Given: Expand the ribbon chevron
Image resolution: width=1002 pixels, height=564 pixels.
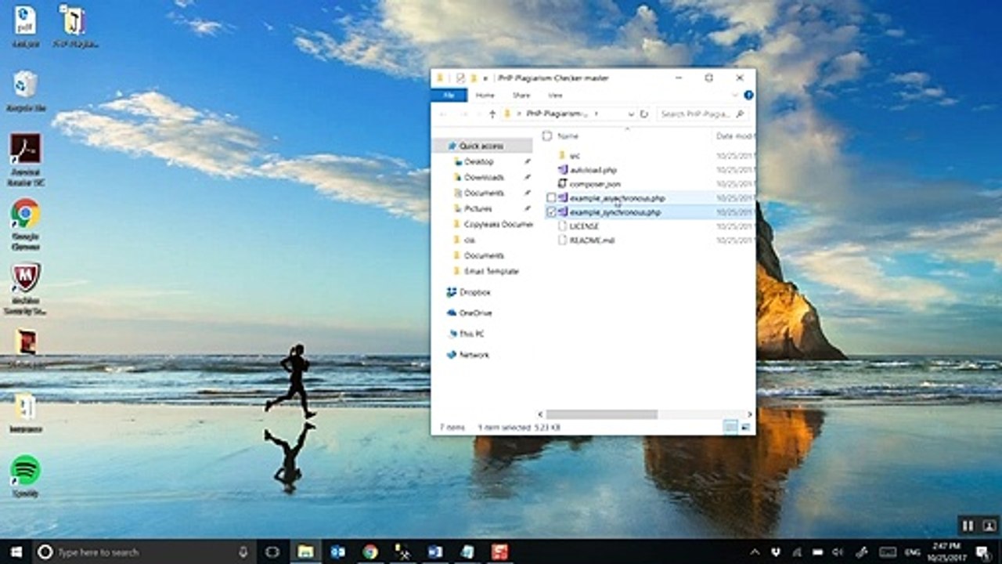Looking at the screenshot, I should [x=736, y=95].
